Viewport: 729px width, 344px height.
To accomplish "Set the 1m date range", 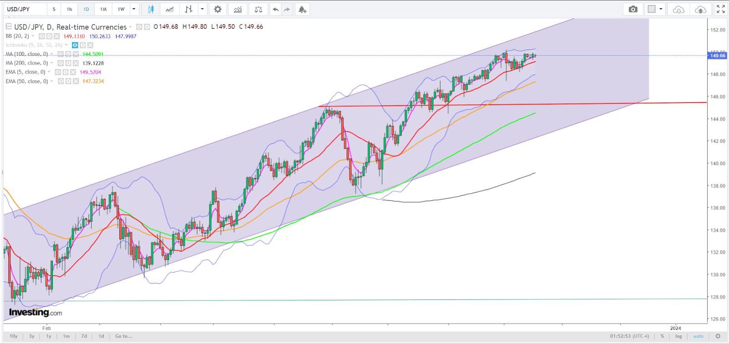I will [x=67, y=336].
